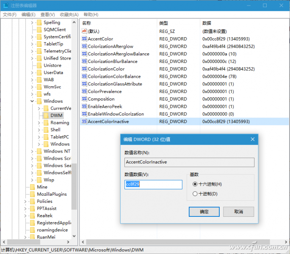
Task: Click the Windows NT folder icon
Action: coord(39,151)
